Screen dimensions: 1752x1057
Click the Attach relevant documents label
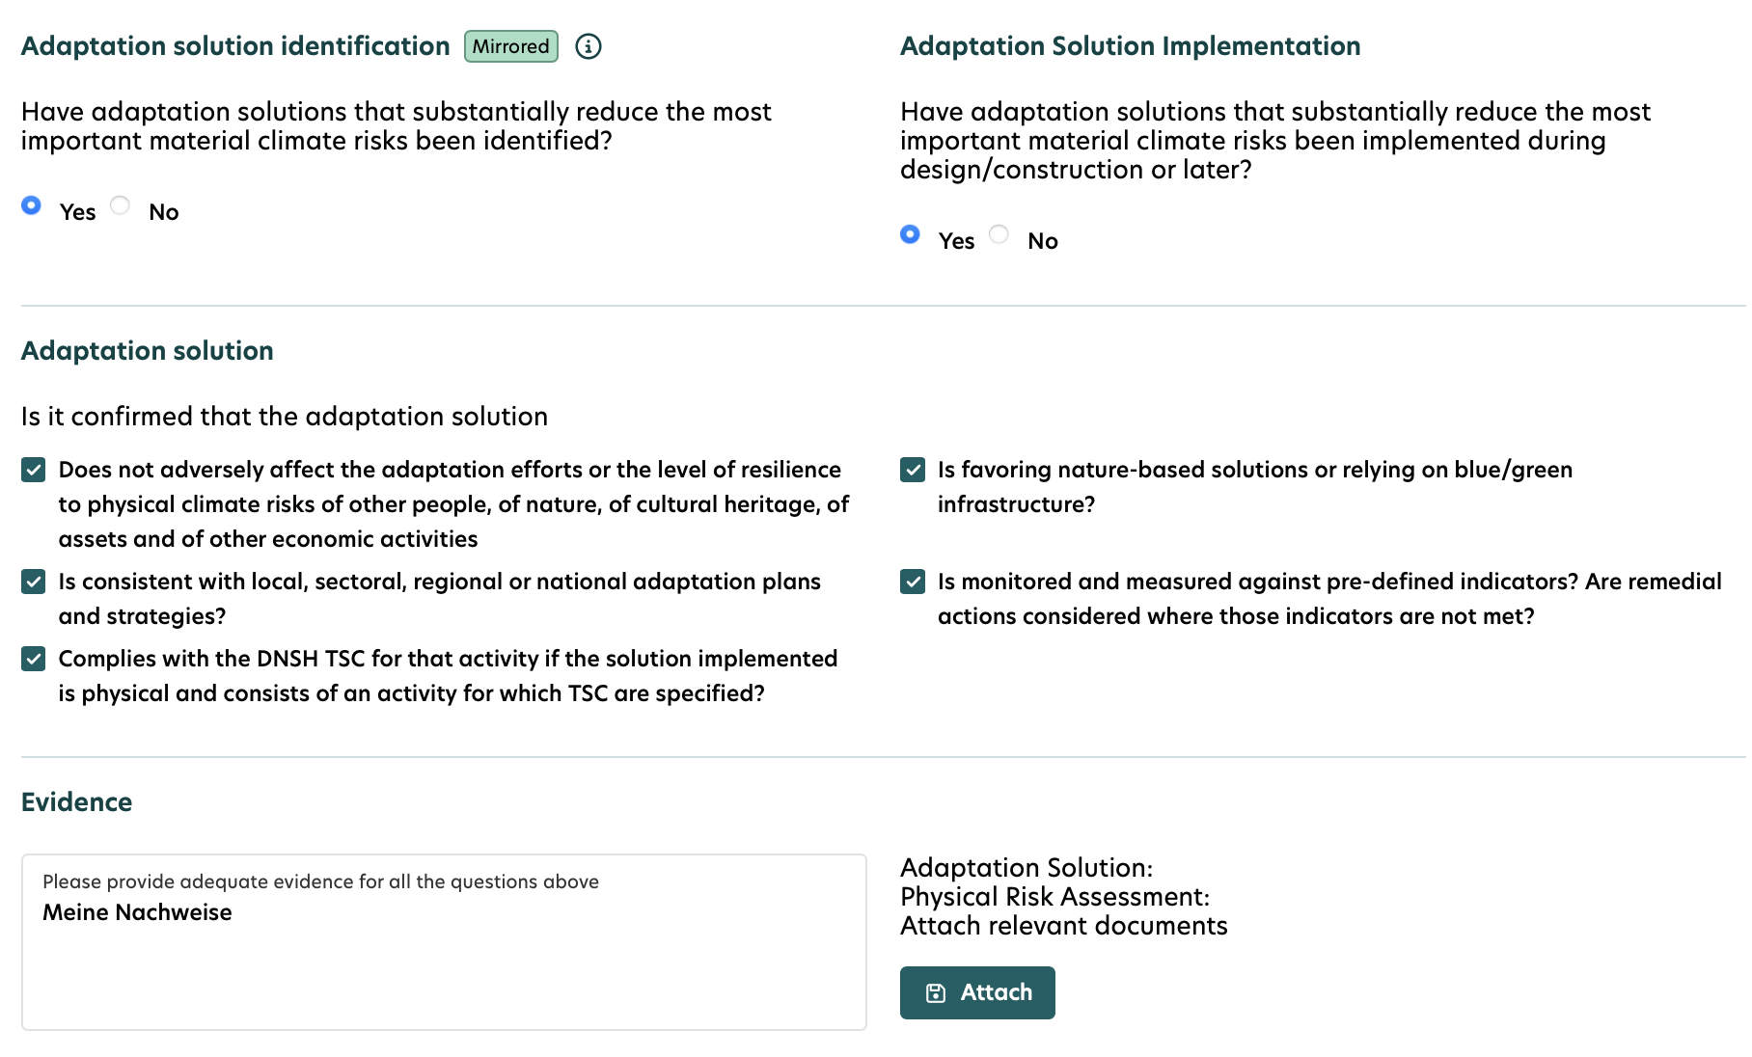pos(1063,925)
